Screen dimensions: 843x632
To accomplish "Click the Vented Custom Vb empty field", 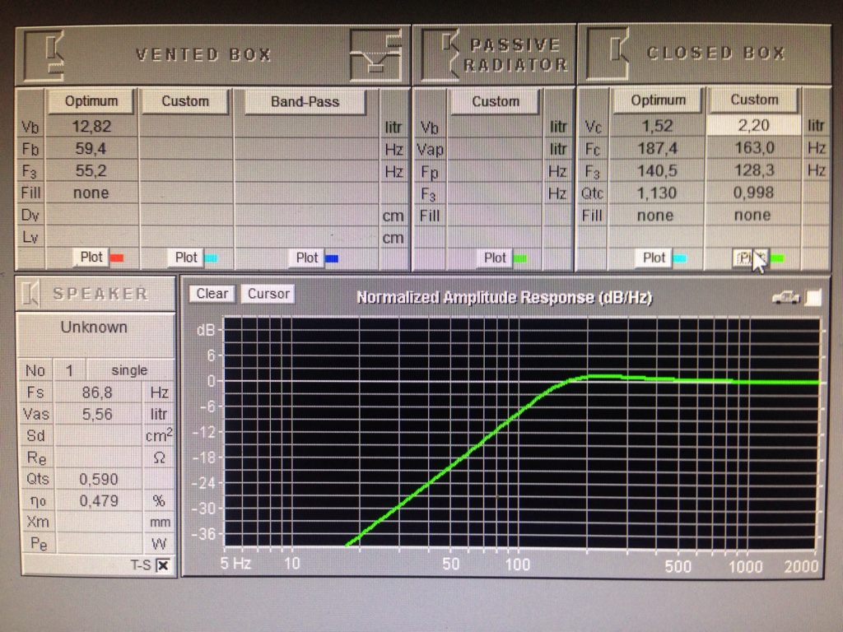I will (186, 127).
